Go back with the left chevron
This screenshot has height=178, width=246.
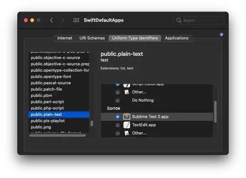(x=51, y=20)
